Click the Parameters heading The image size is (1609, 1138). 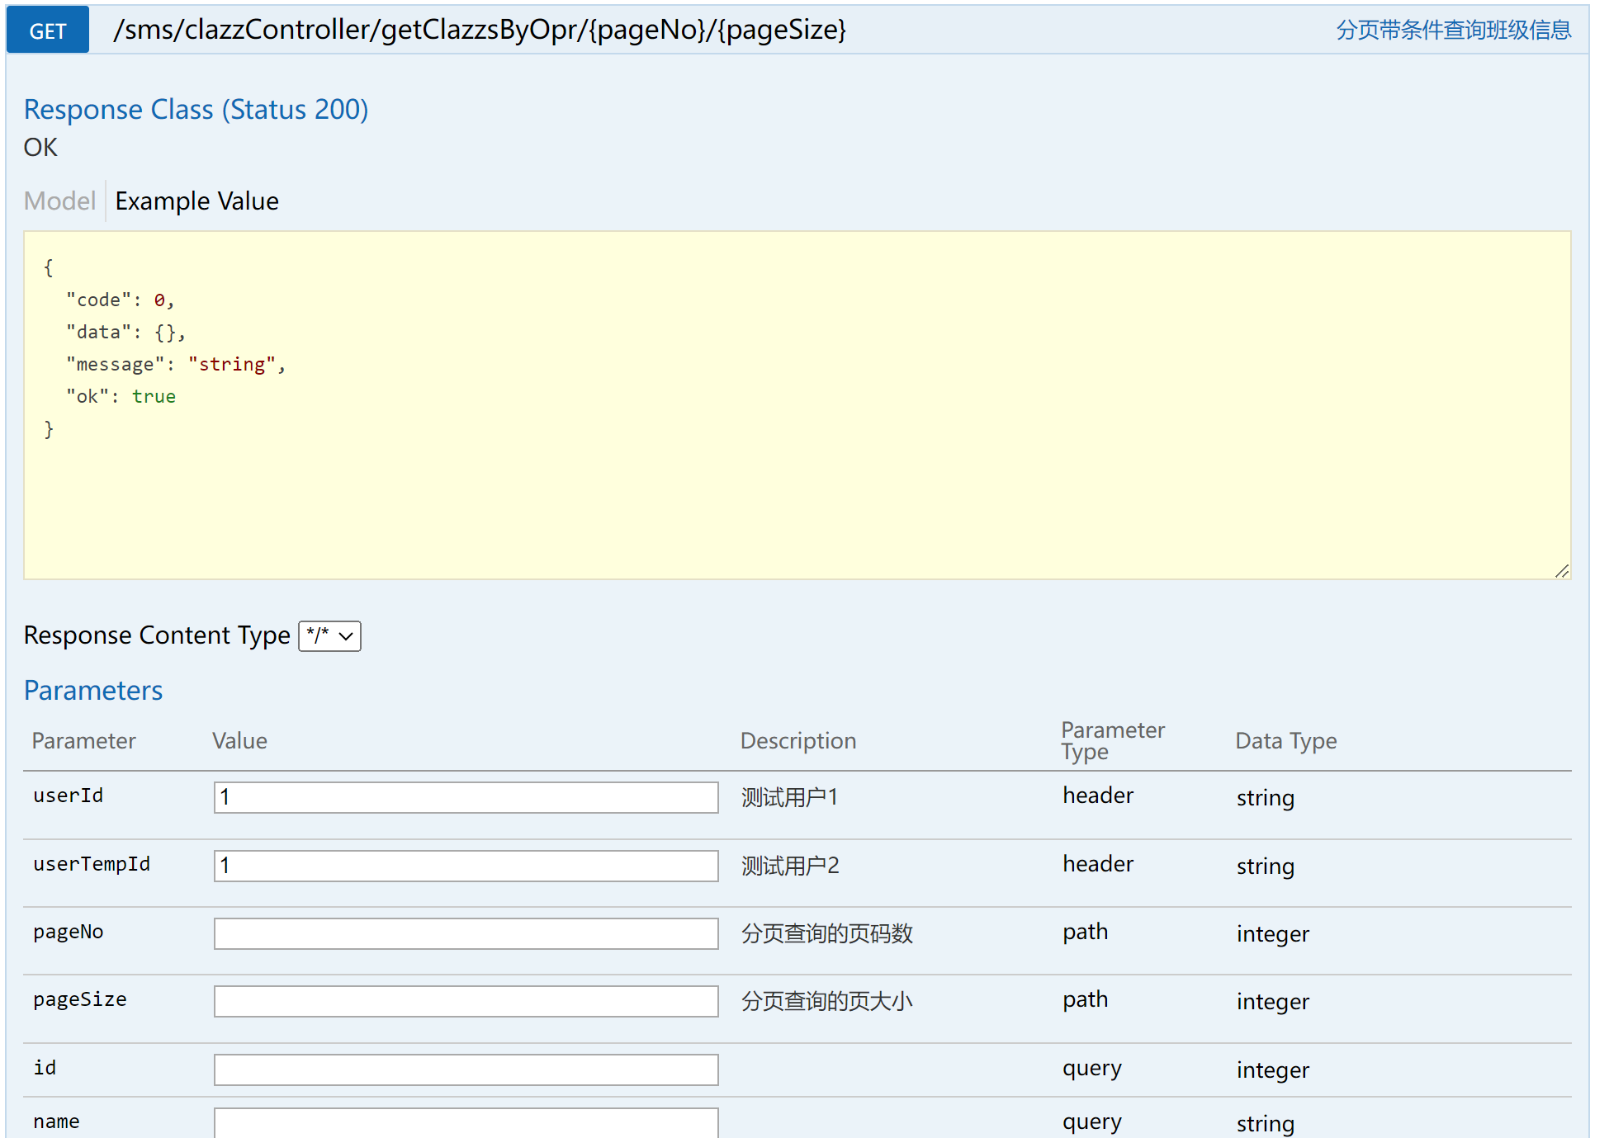pyautogui.click(x=93, y=691)
